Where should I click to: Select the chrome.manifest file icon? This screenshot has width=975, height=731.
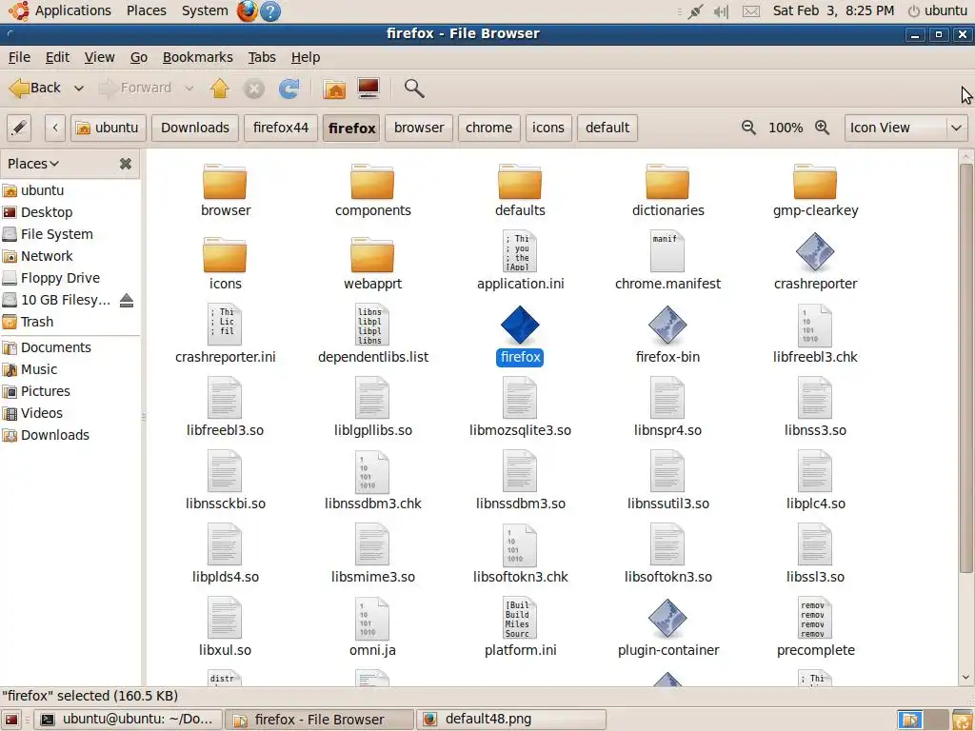[x=667, y=251]
